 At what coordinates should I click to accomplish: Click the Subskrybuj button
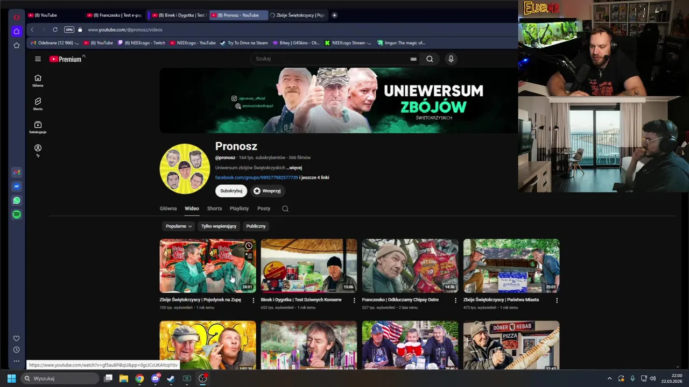[x=231, y=191]
